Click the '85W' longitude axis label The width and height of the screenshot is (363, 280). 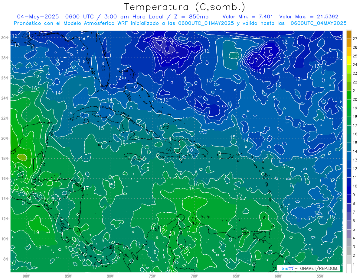(68, 276)
